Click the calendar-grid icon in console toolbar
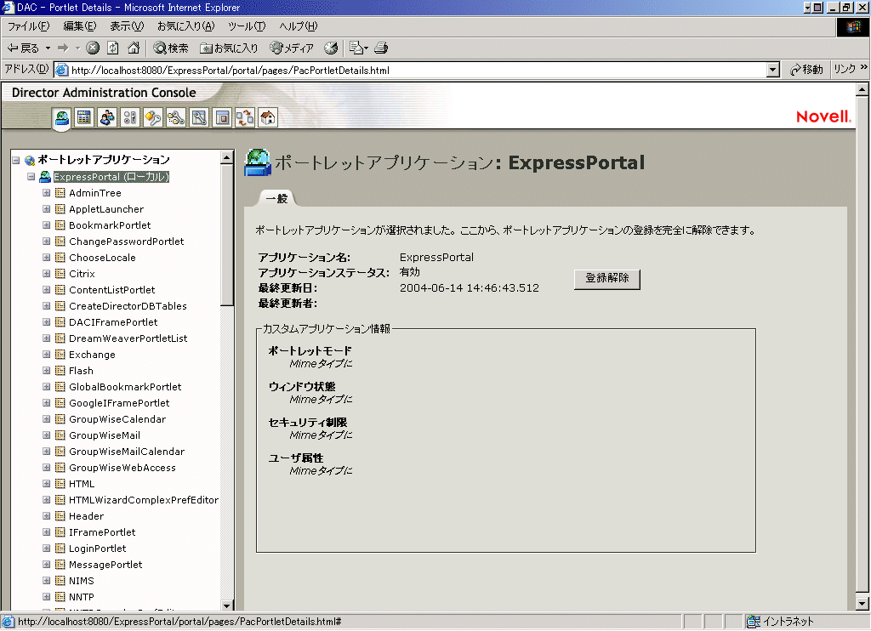The width and height of the screenshot is (871, 631). coord(84,117)
